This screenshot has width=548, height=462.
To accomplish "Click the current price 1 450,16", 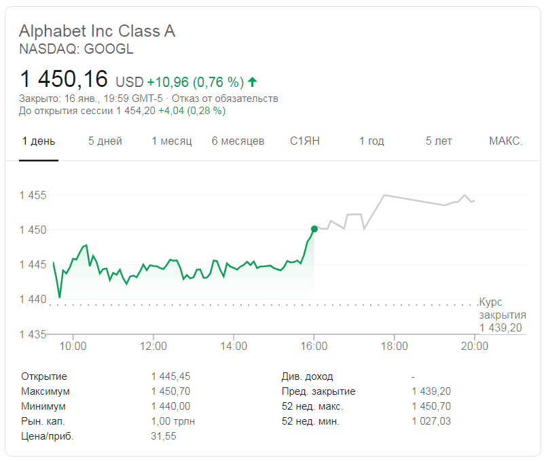I will (64, 79).
